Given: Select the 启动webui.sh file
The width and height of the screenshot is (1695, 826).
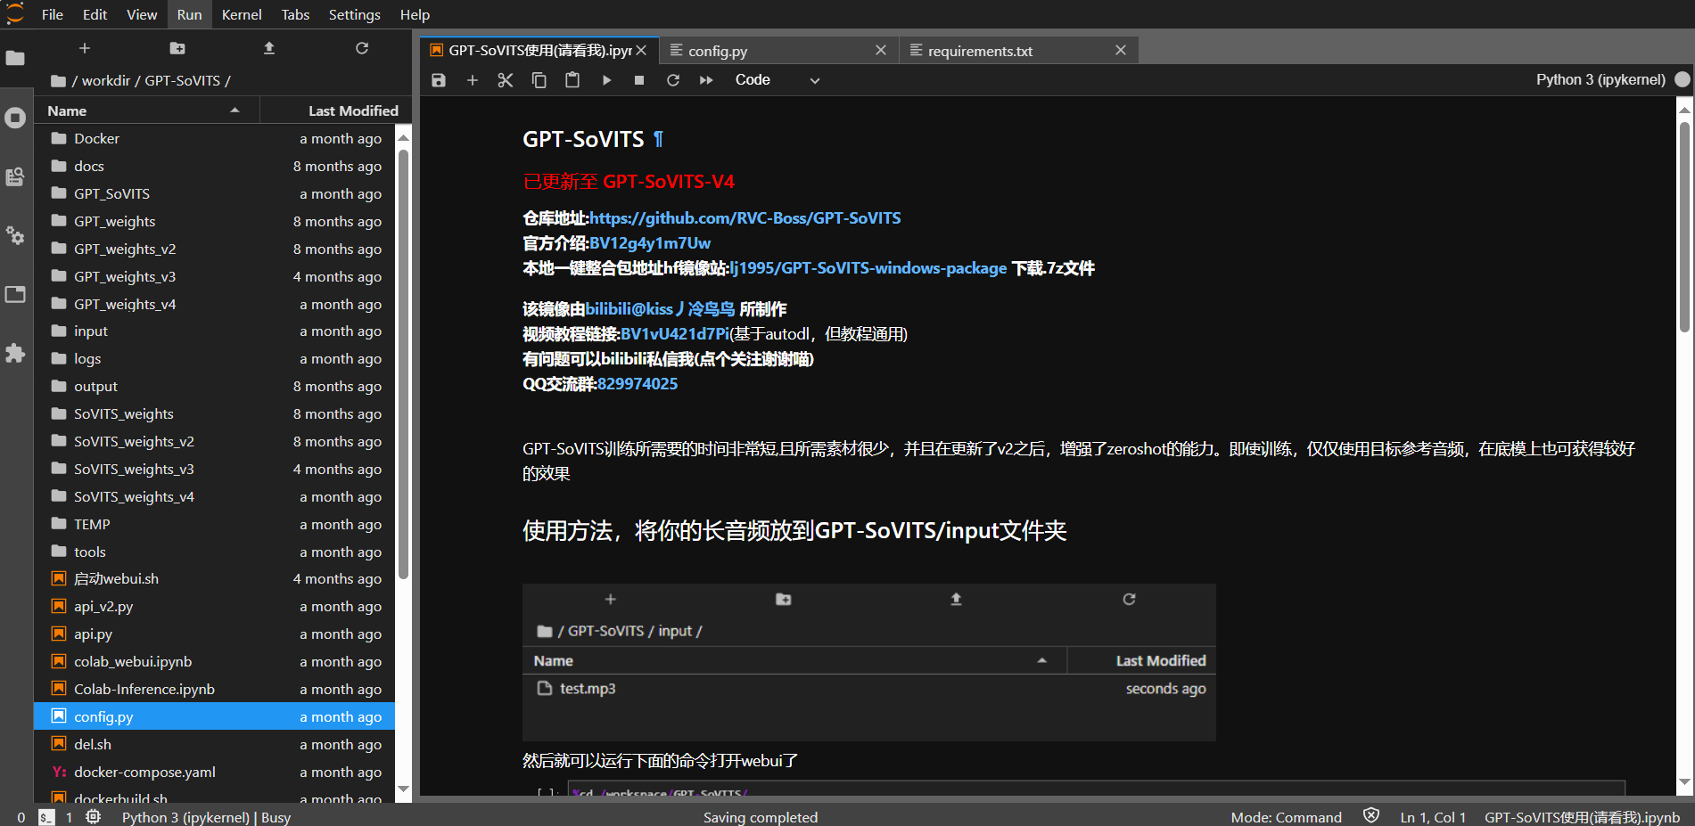Looking at the screenshot, I should click(214, 579).
